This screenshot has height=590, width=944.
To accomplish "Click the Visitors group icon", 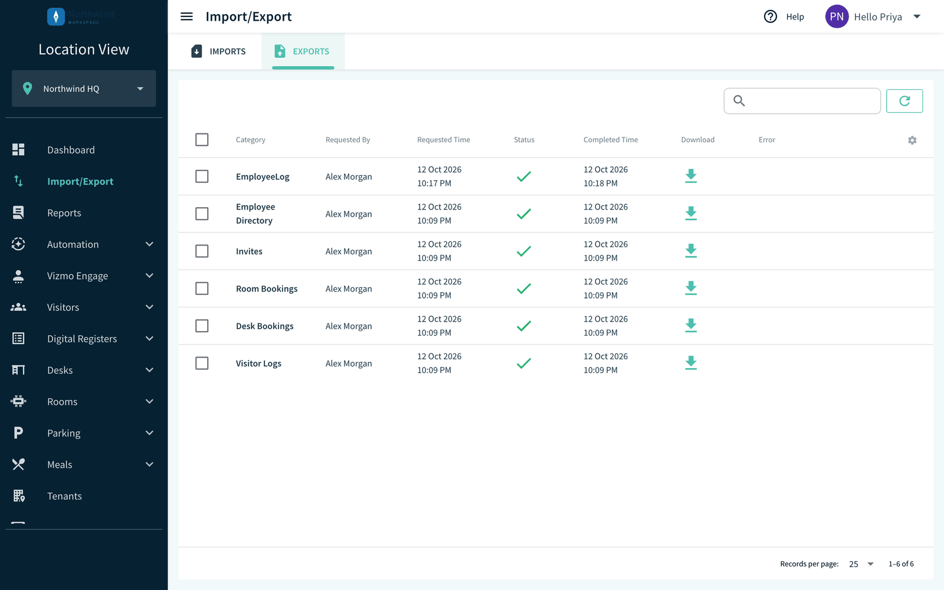I will click(18, 307).
